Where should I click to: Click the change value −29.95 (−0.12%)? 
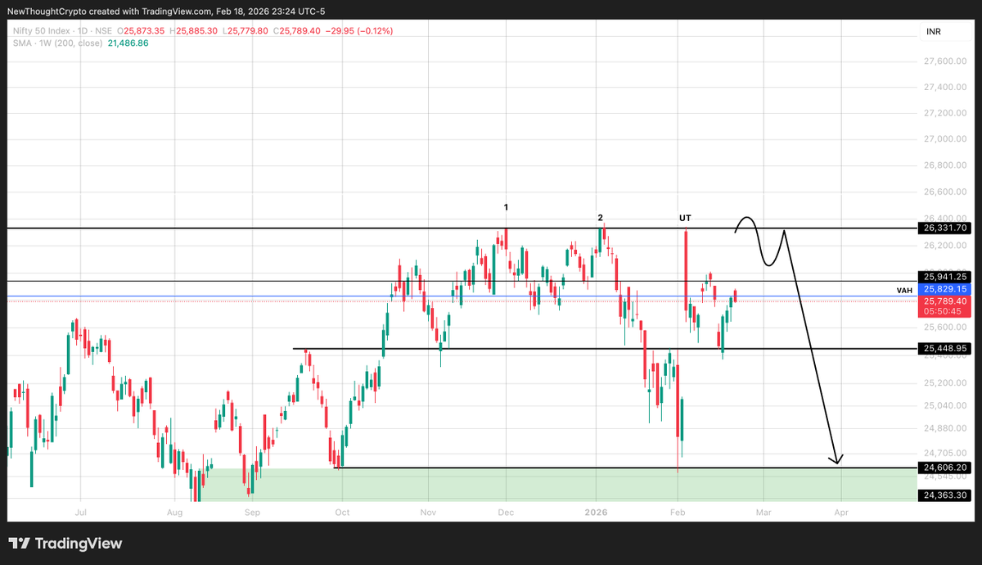point(359,30)
